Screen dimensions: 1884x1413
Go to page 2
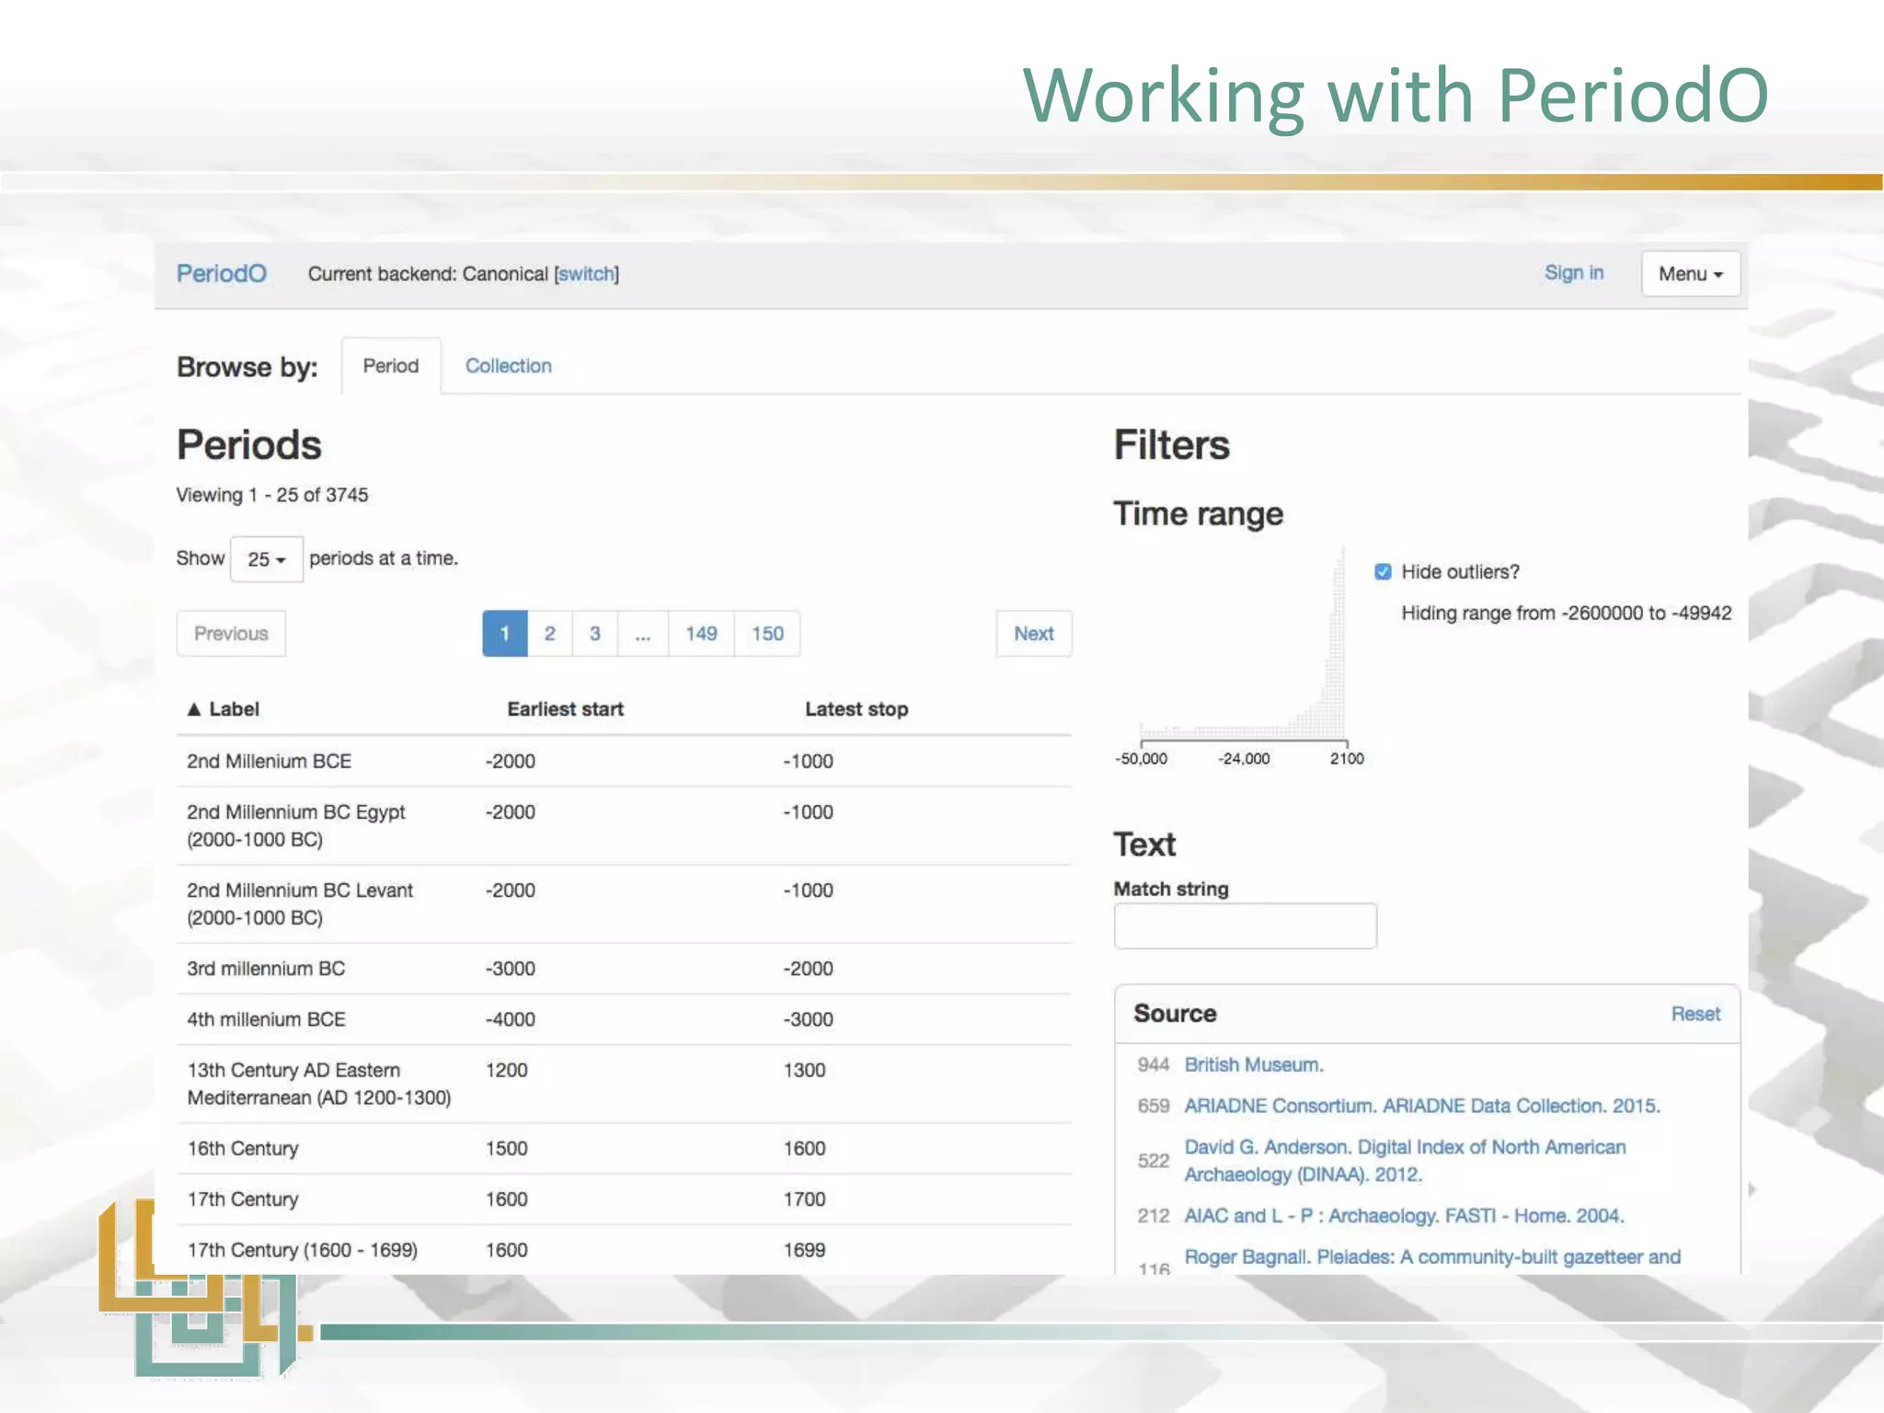click(x=549, y=633)
